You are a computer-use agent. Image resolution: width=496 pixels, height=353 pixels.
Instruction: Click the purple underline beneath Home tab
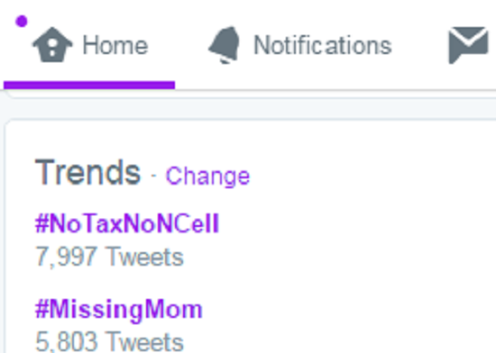(x=89, y=85)
